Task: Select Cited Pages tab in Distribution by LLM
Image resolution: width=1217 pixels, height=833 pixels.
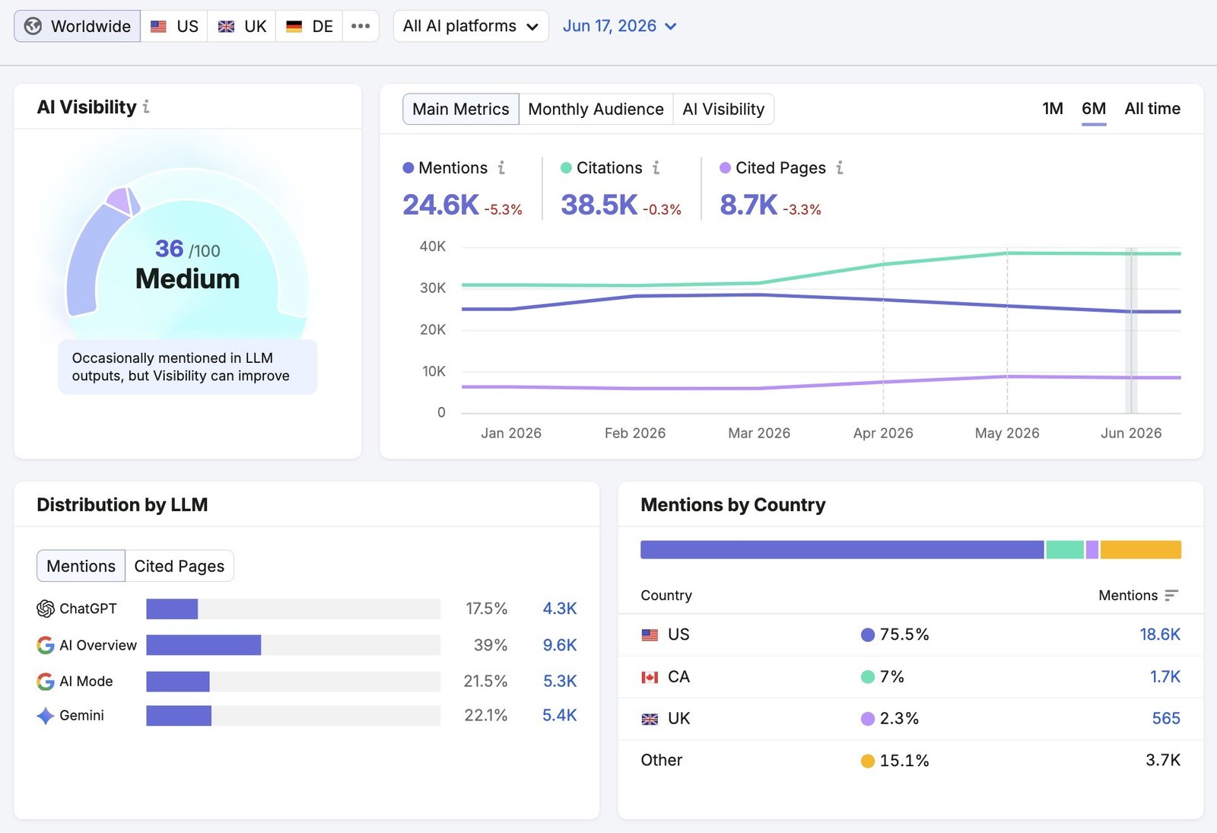Action: 180,566
